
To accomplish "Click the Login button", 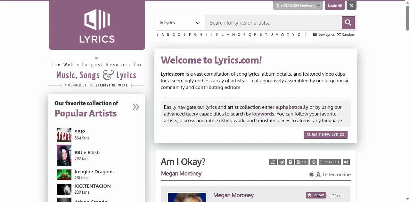I will (335, 5).
